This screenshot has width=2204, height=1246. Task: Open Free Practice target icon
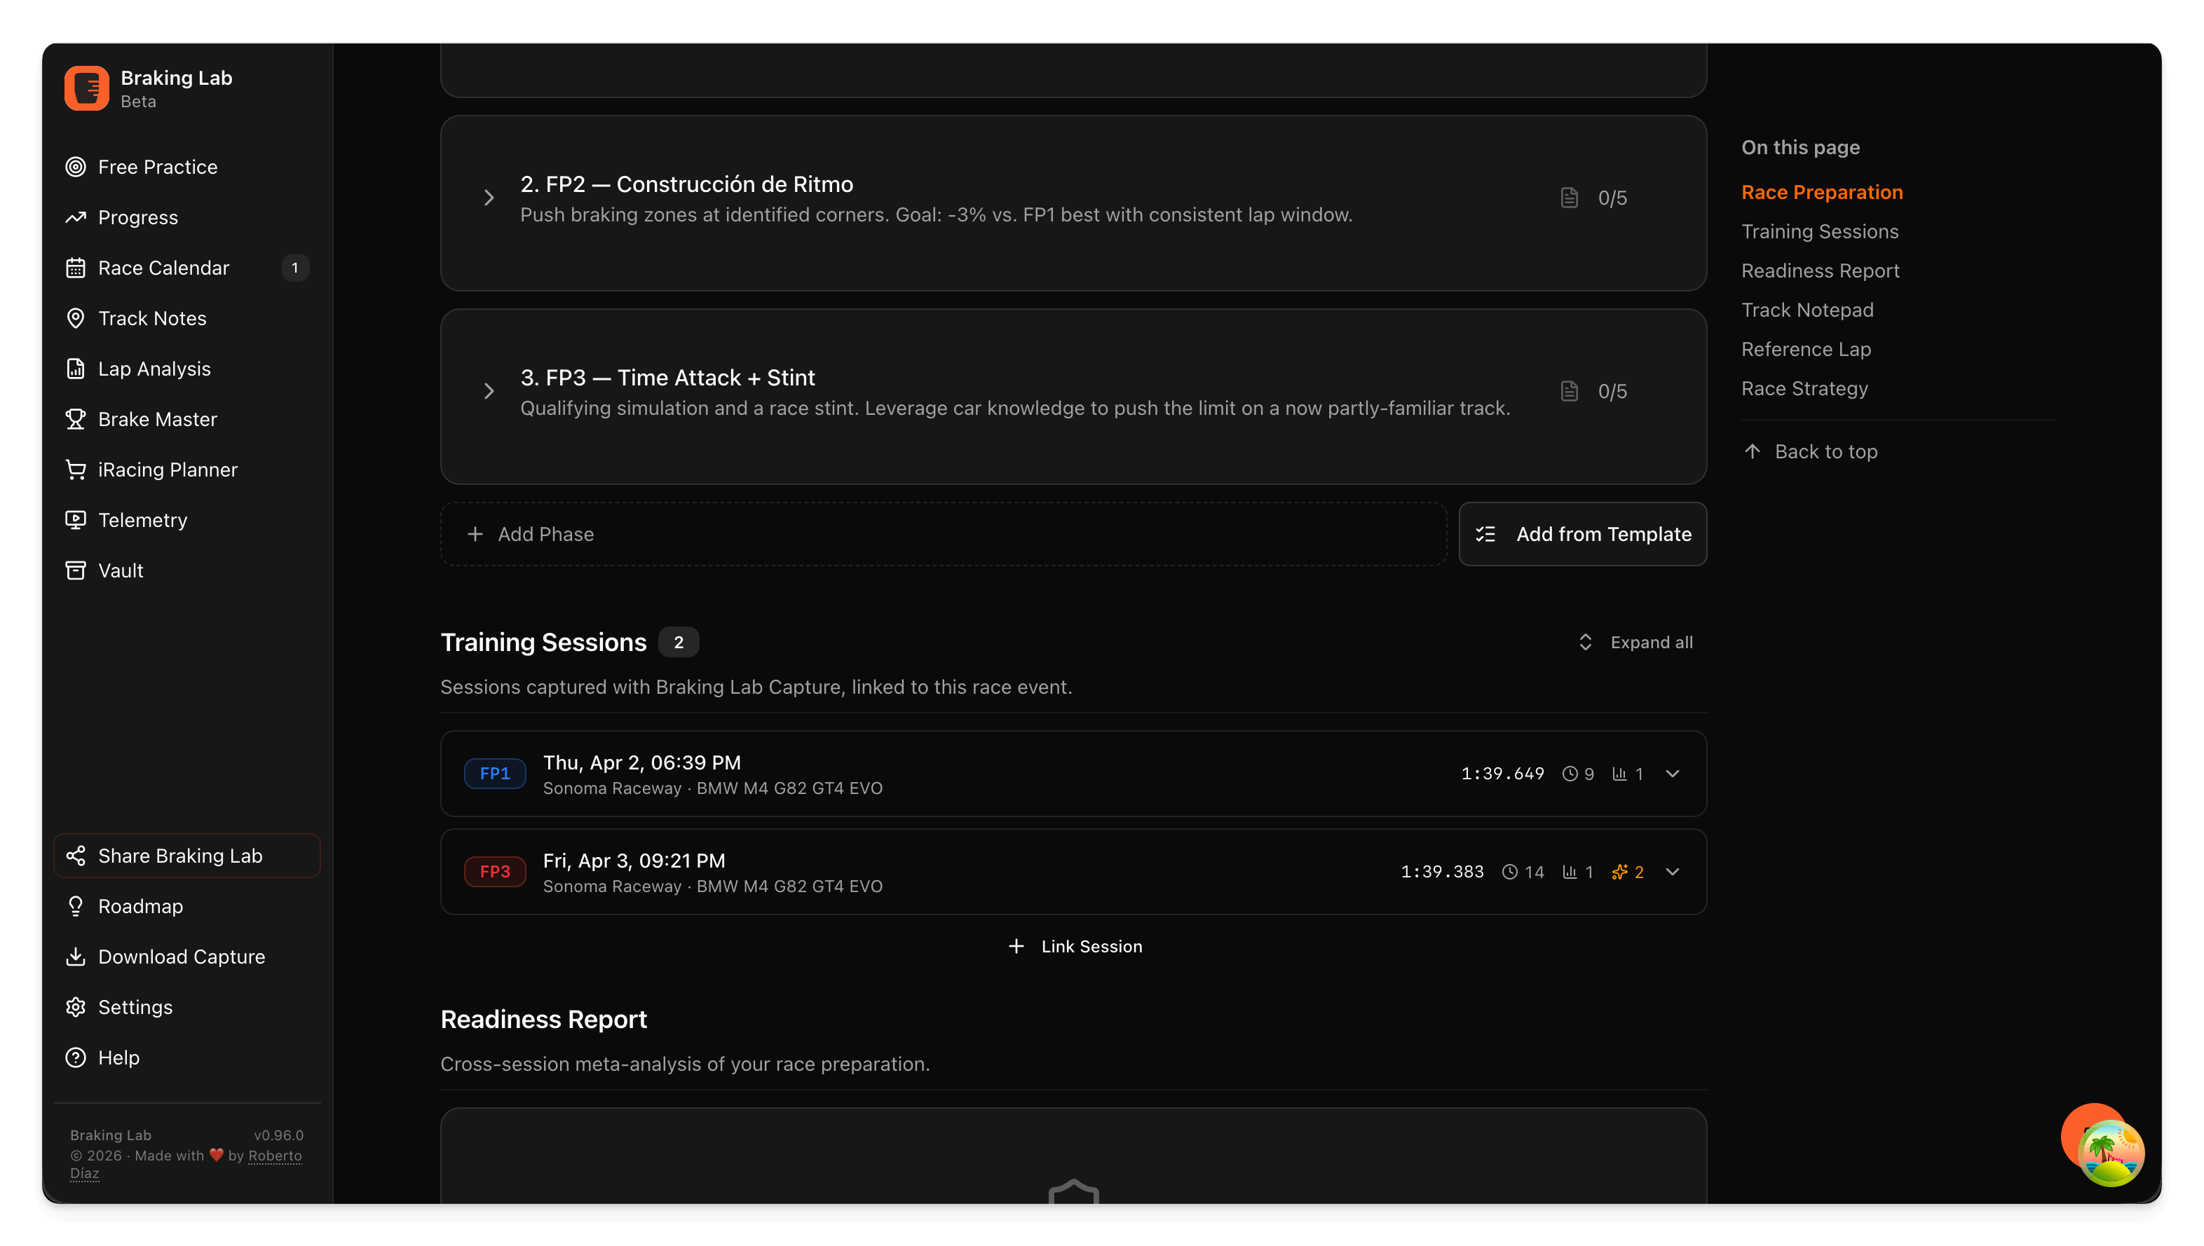coord(75,167)
